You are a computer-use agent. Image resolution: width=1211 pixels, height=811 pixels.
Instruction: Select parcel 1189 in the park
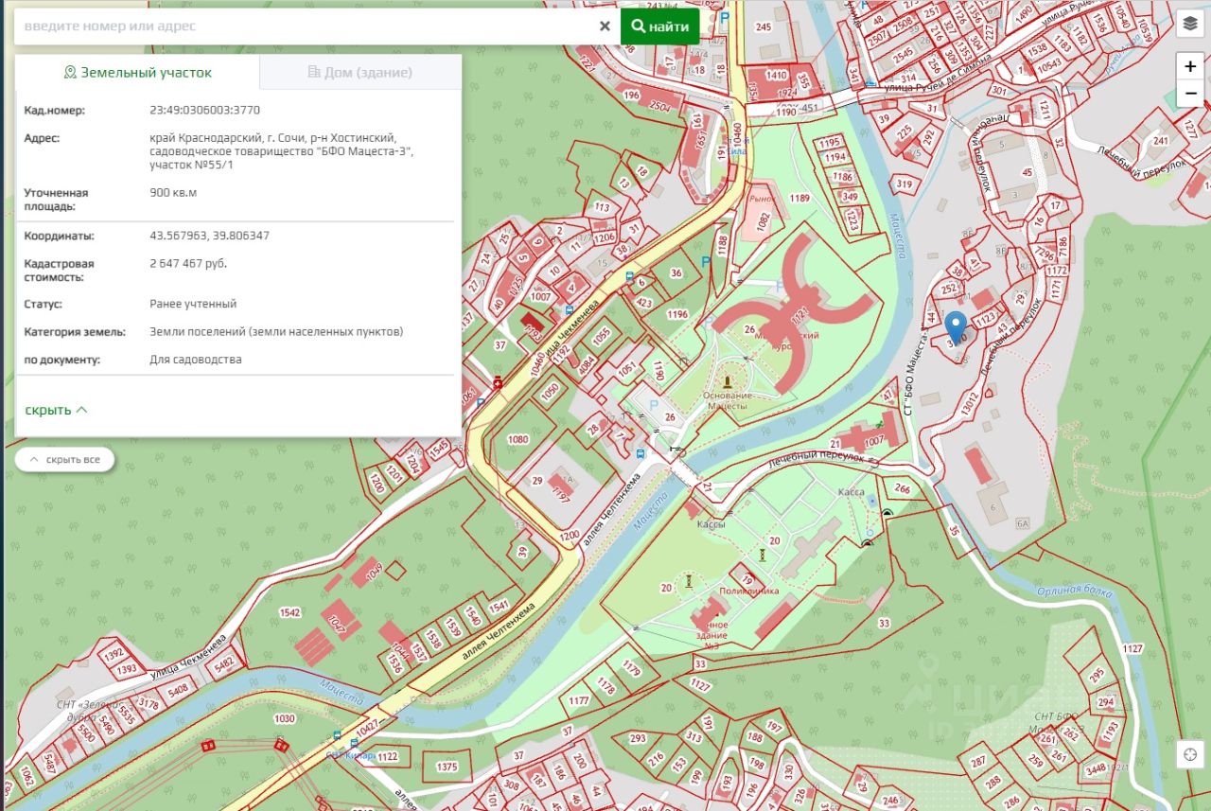[800, 198]
